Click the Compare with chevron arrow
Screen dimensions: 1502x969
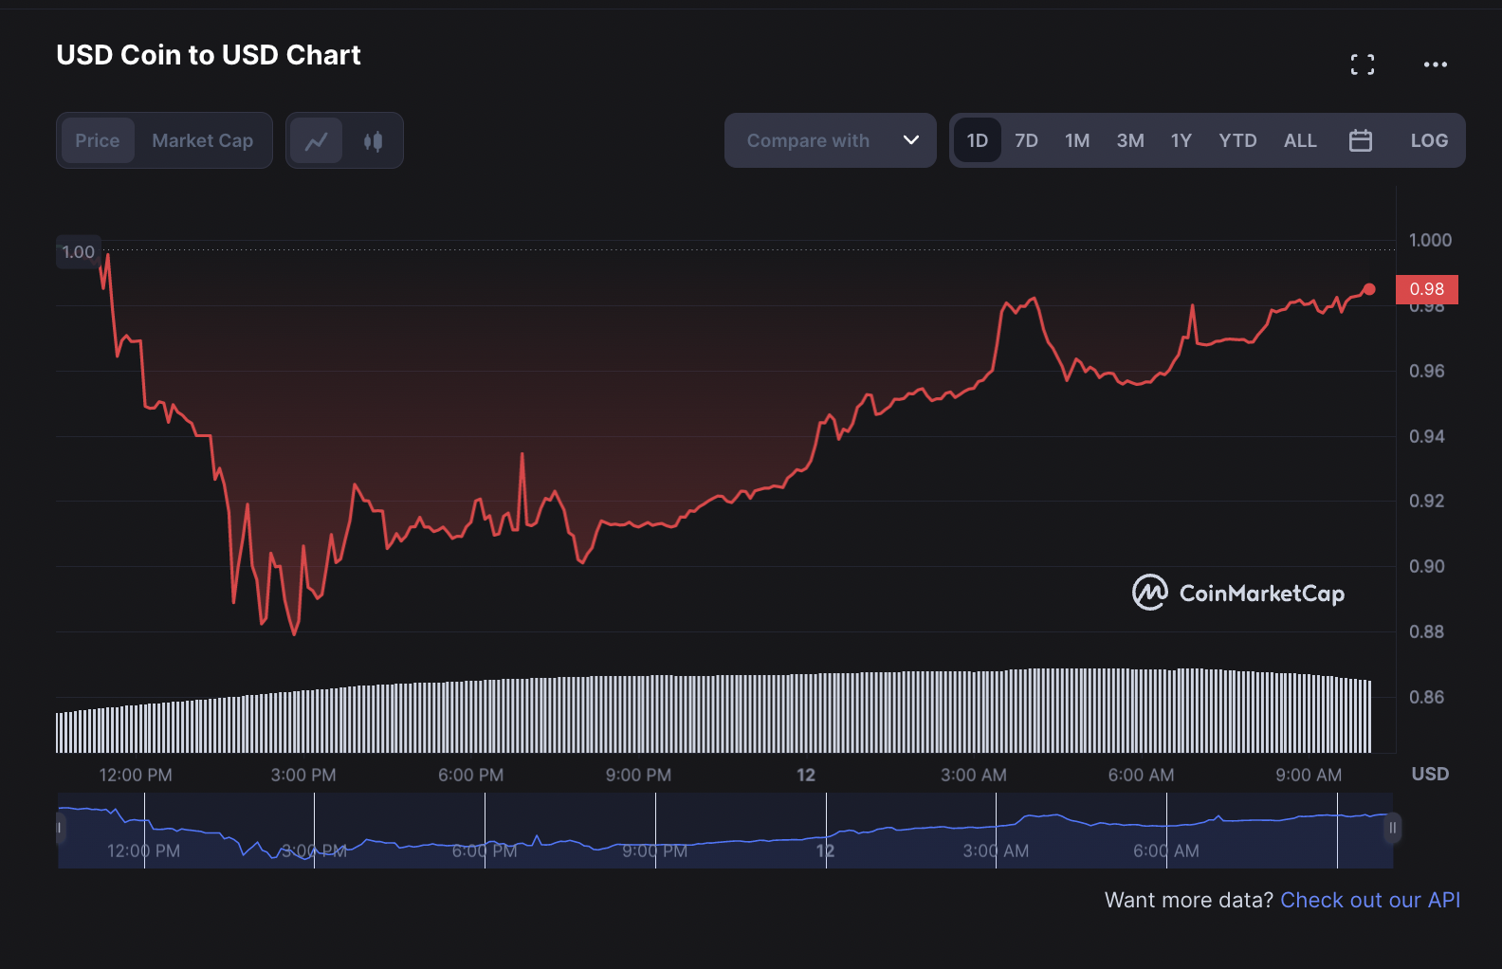click(x=911, y=140)
